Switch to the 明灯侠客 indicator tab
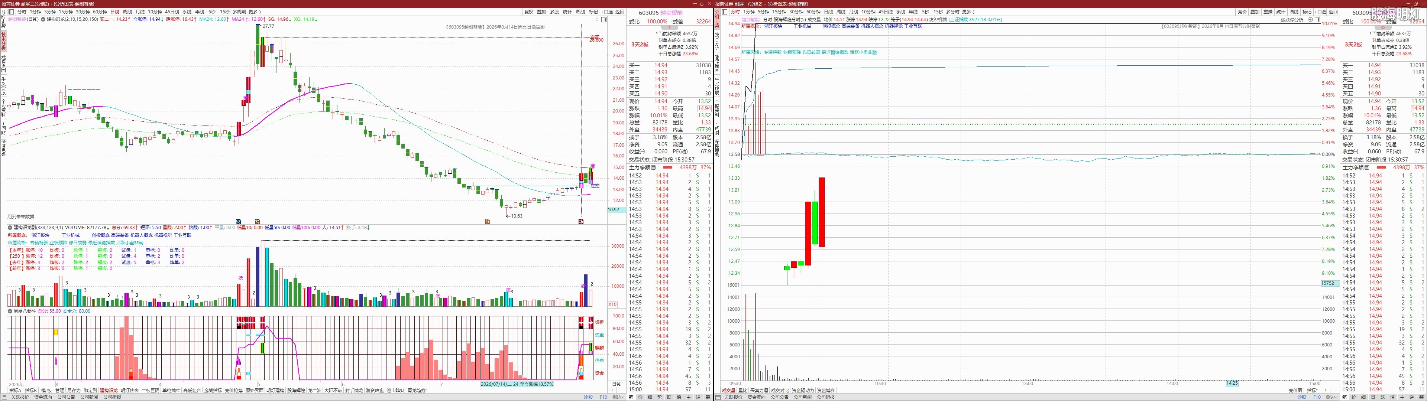1427x401 pixels. click(x=130, y=391)
